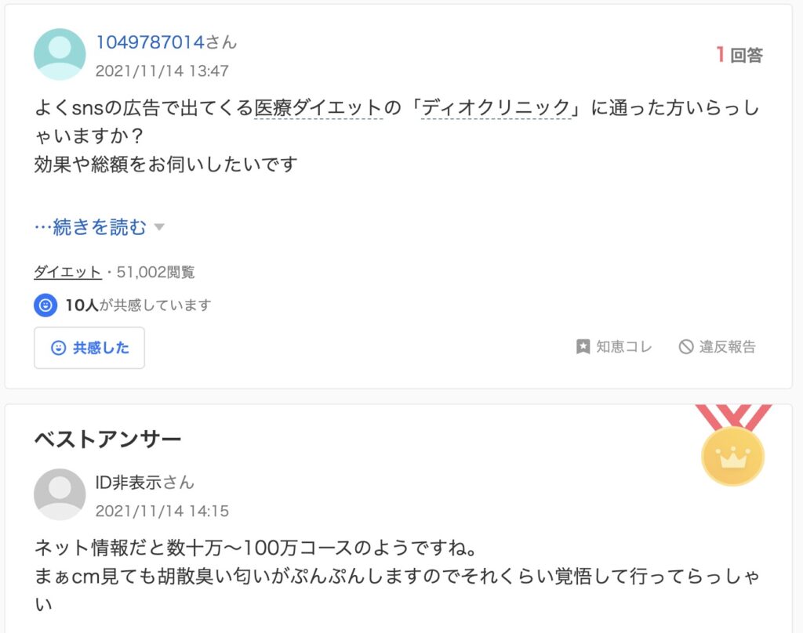Viewport: 803px width, 633px height.
Task: Click the 違反報告 report text
Action: coord(728,347)
